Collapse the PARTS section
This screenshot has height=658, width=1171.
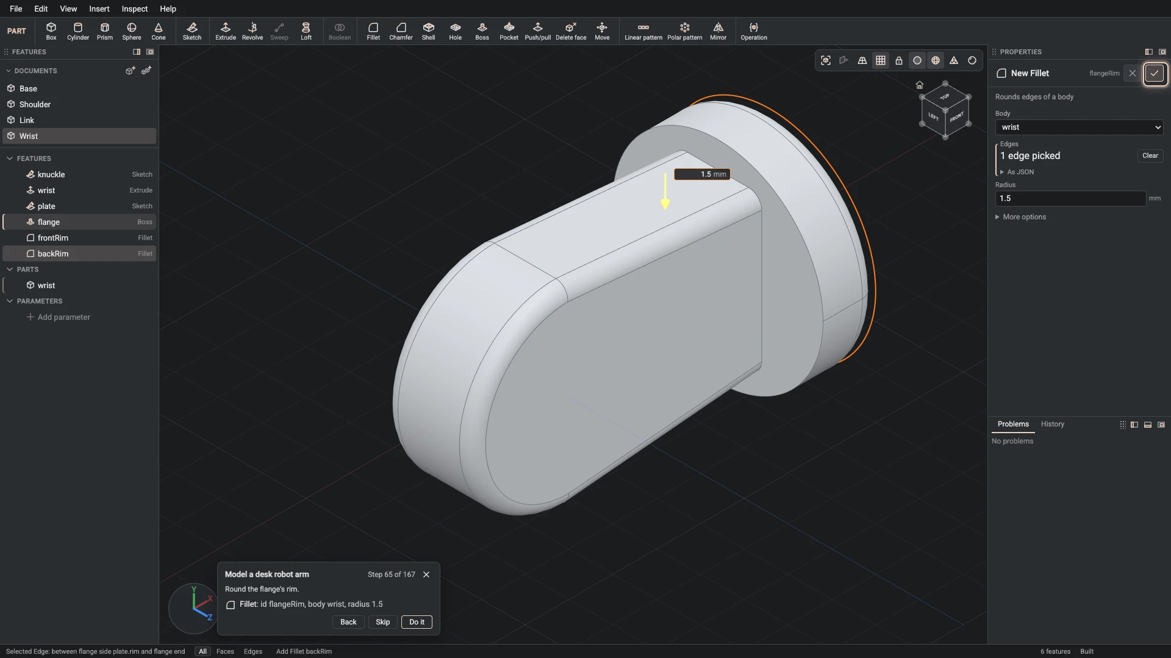10,269
